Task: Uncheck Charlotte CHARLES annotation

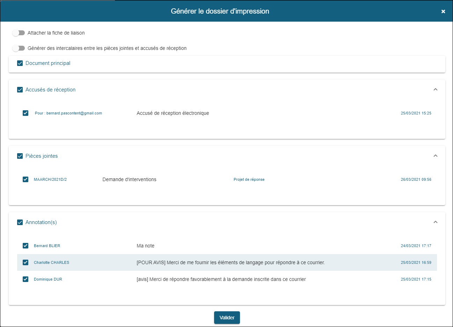Action: 25,262
